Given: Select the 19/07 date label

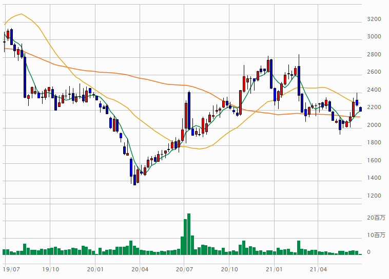Looking at the screenshot, I should [11, 269].
